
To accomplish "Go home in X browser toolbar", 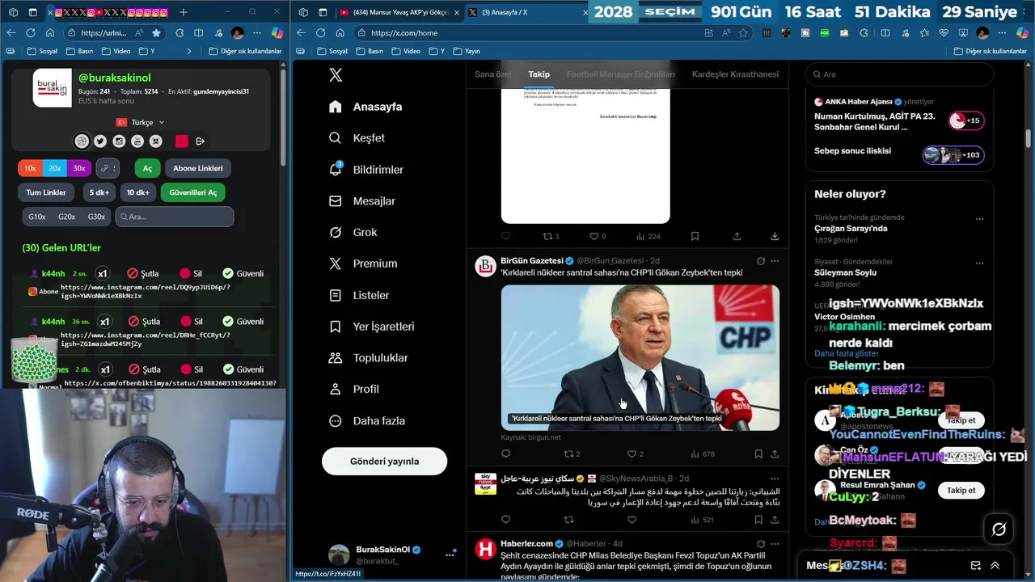I will (x=340, y=33).
